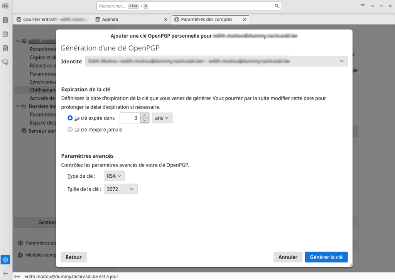Collapse the email account tree node
This screenshot has height=280, width=395.
pos(18,41)
